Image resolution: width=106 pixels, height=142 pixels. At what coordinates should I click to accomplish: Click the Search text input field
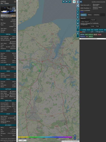[85, 20]
